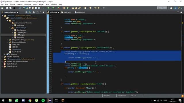Open the Navigate menu
This screenshot has height=103, width=184.
[x=28, y=5]
